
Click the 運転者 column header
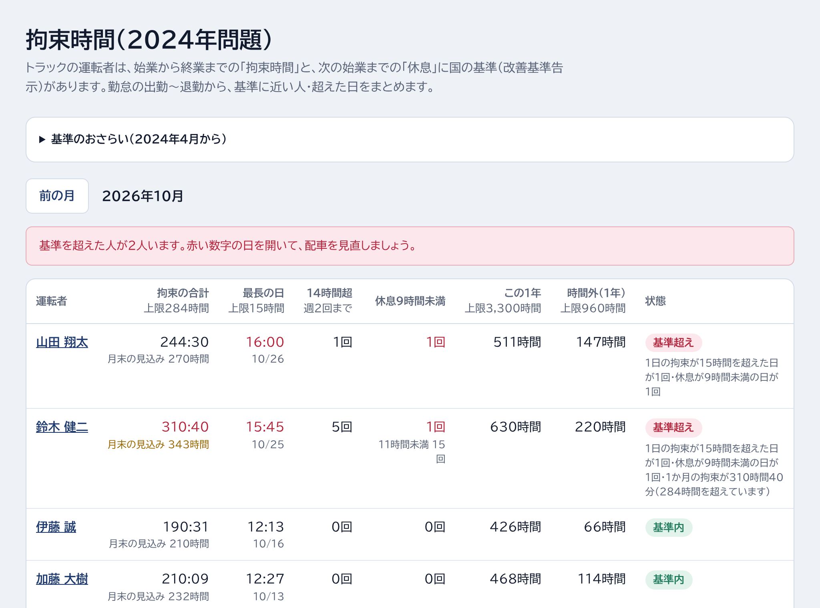tap(51, 301)
